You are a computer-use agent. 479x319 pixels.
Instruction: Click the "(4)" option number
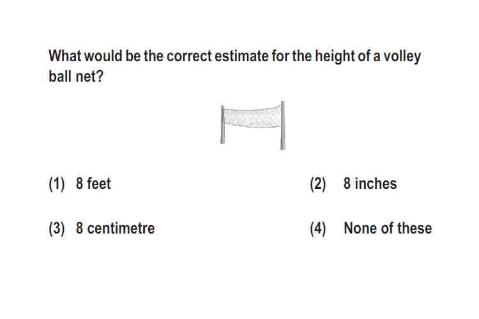pos(318,228)
